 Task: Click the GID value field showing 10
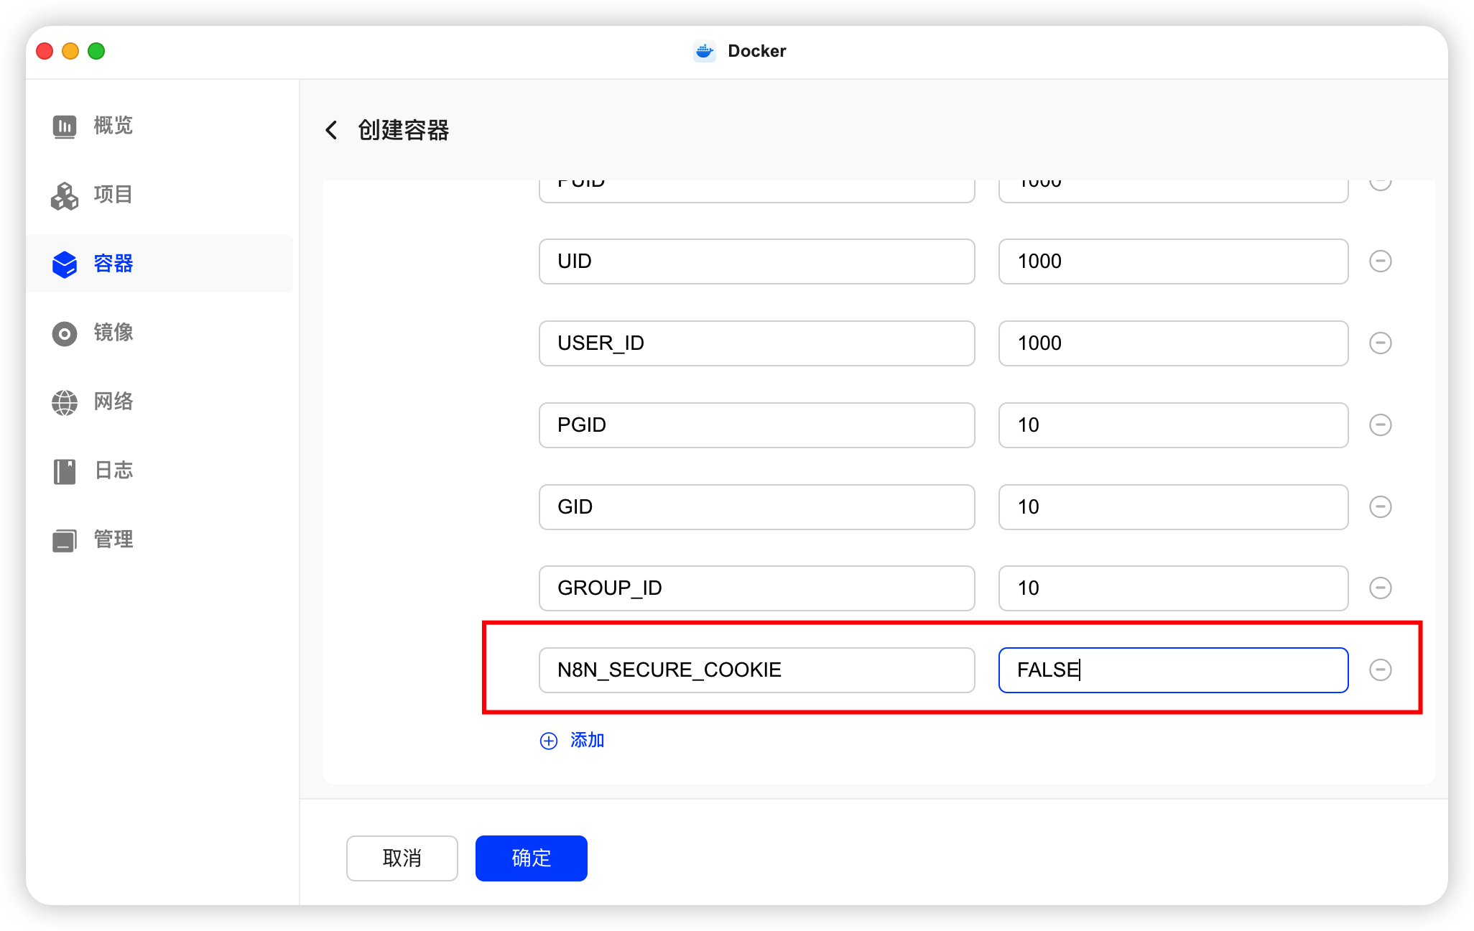(1172, 507)
